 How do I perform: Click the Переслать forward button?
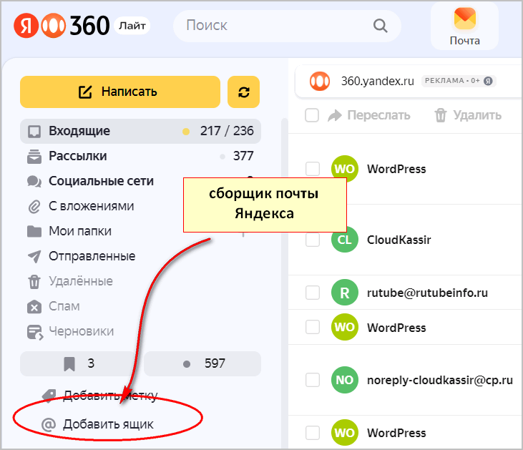click(x=369, y=115)
